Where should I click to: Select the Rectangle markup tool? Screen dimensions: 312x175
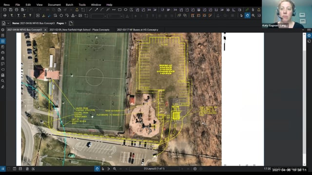(x=119, y=10)
